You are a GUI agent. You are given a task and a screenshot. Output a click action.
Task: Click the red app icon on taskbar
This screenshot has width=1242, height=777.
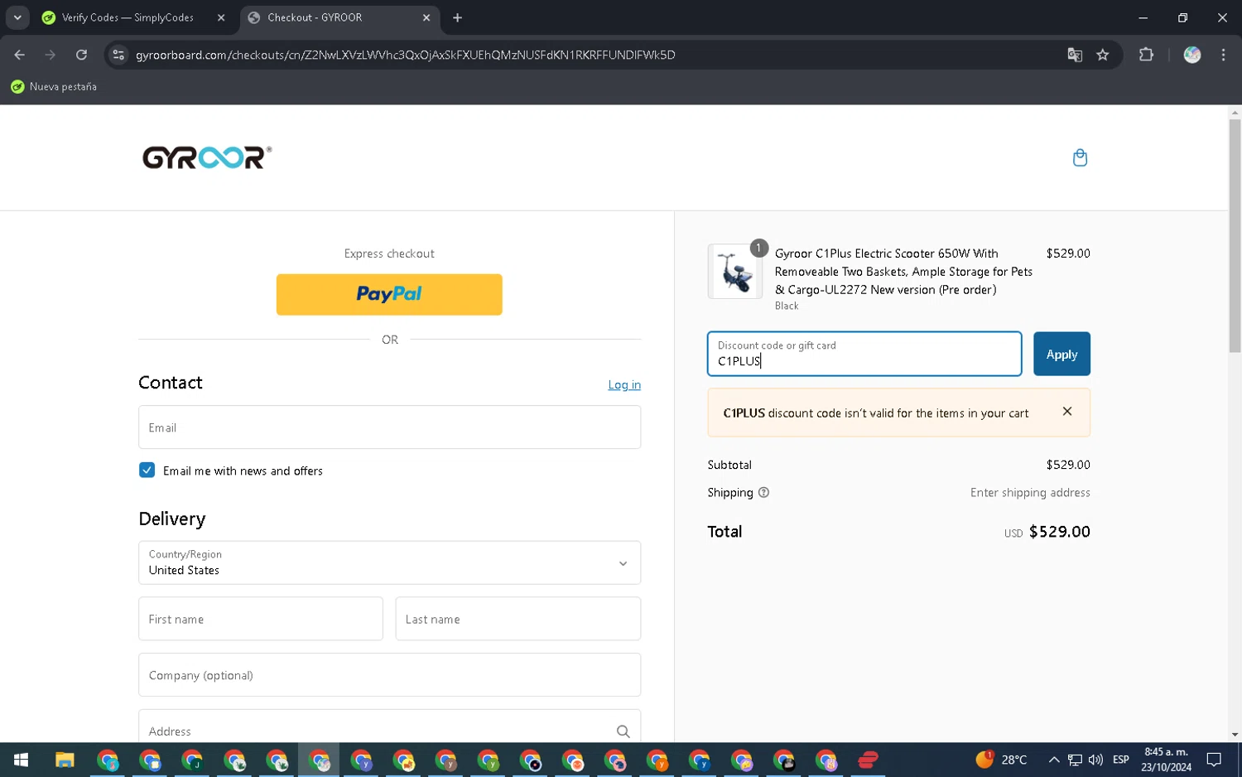coord(868,760)
